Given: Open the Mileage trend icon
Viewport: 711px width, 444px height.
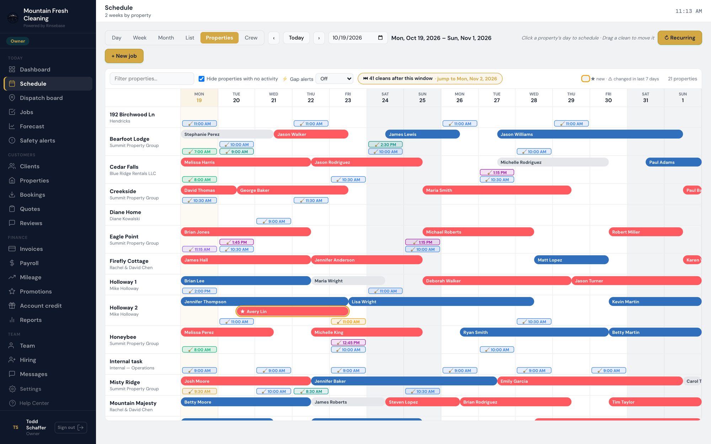Looking at the screenshot, I should (12, 277).
